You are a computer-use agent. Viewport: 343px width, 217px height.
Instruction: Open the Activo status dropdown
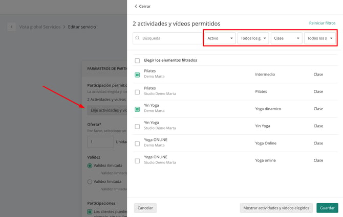[220, 38]
